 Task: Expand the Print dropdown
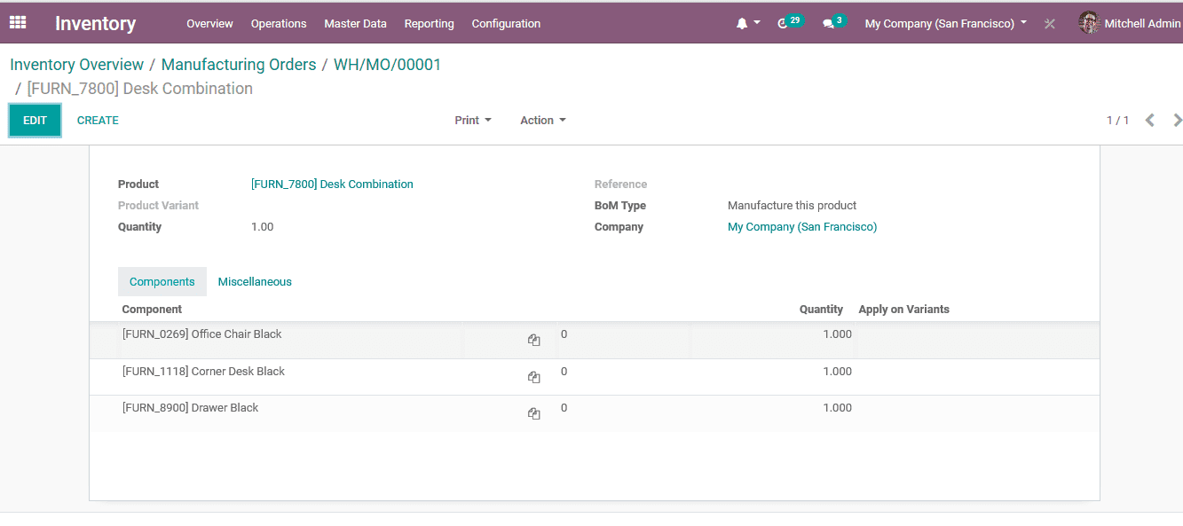[x=473, y=121]
